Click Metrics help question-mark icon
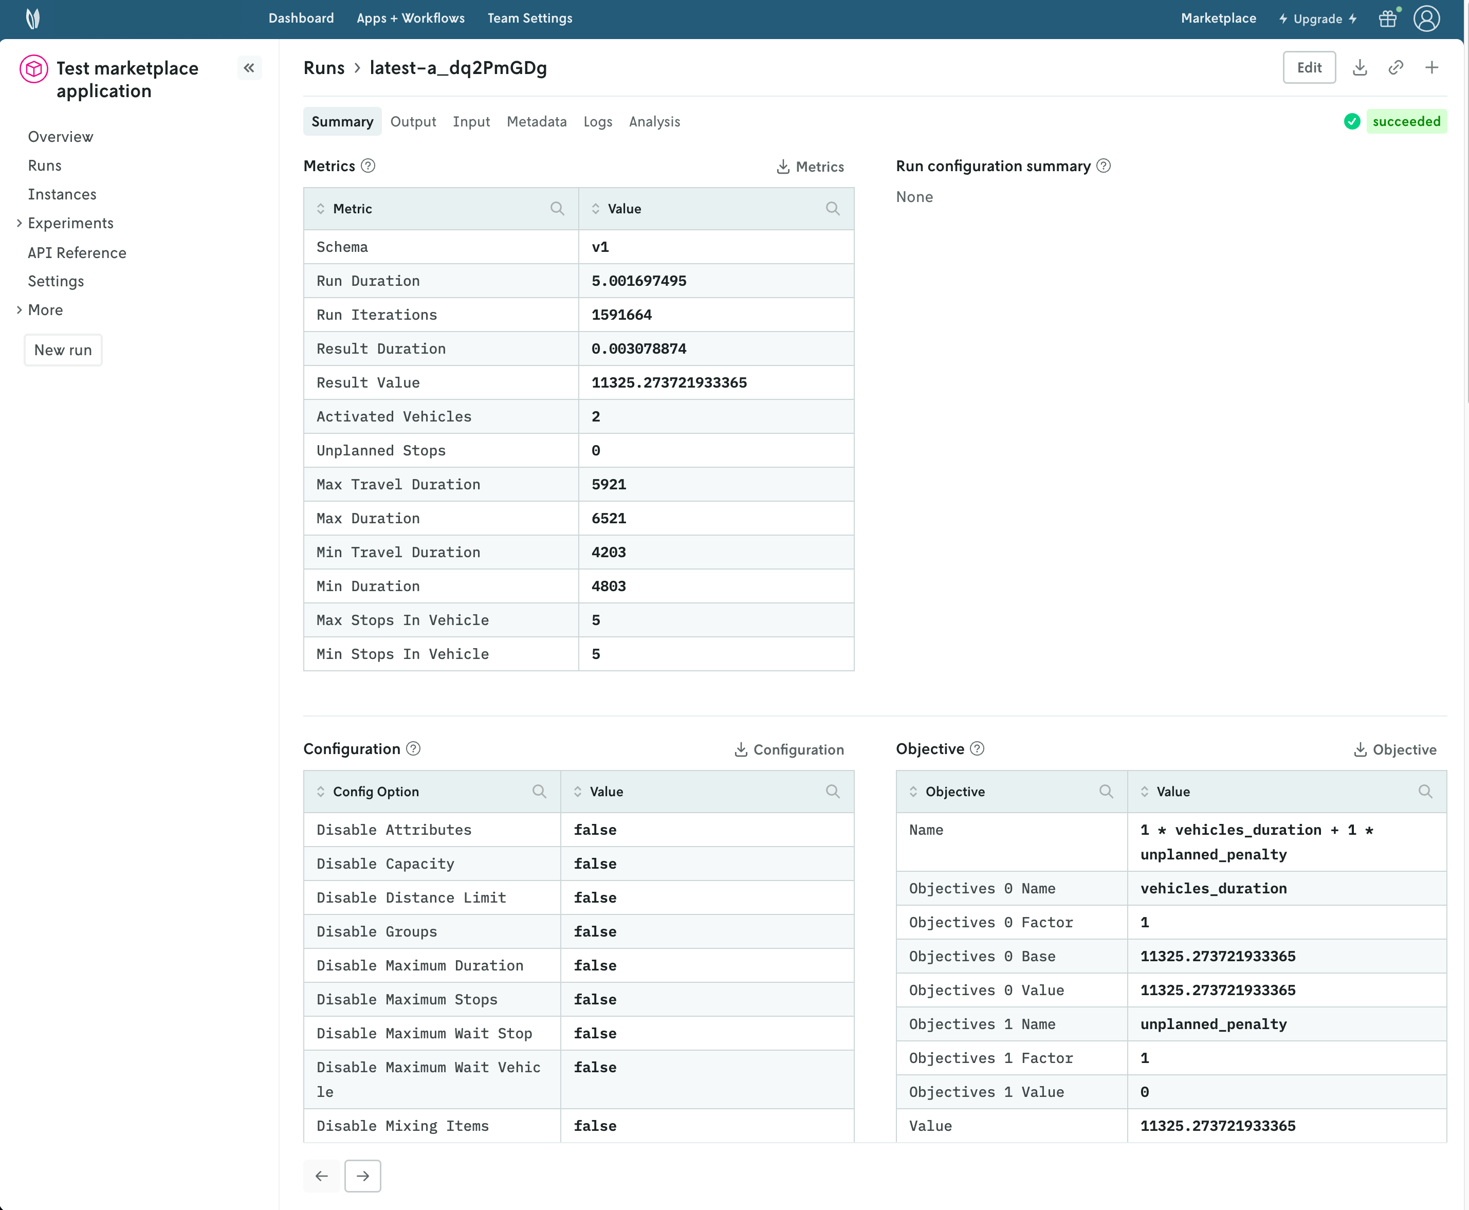The height and width of the screenshot is (1210, 1469). click(x=368, y=166)
